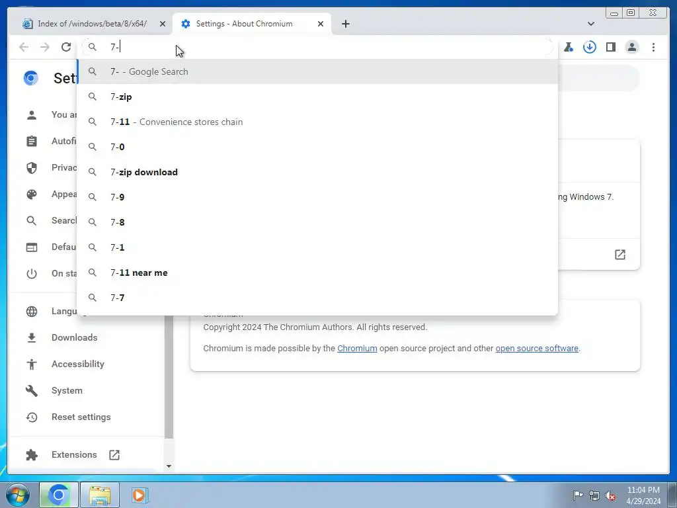Open Default browser icon in sidebar

point(32,247)
